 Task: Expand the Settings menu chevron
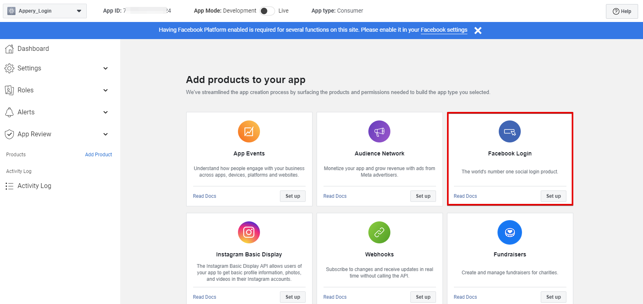tap(106, 68)
